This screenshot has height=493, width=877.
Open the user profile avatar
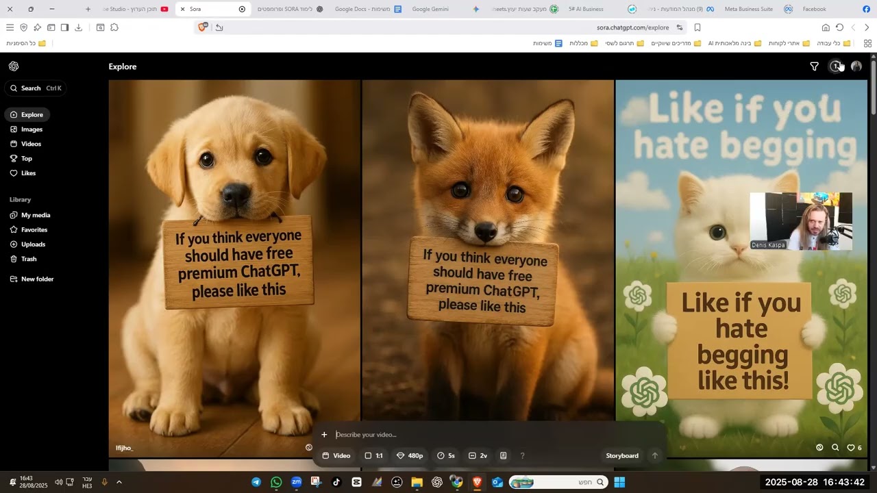(856, 66)
